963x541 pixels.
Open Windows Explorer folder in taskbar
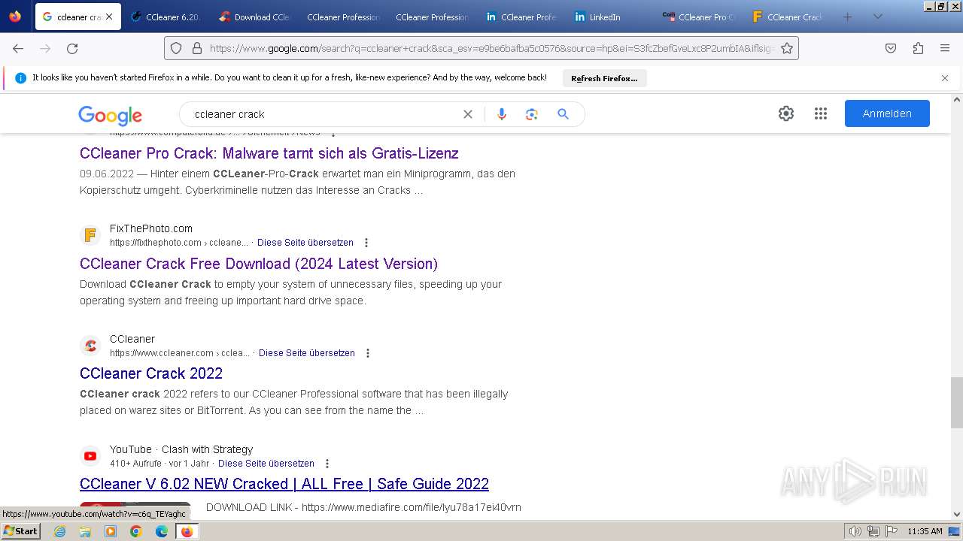[85, 531]
